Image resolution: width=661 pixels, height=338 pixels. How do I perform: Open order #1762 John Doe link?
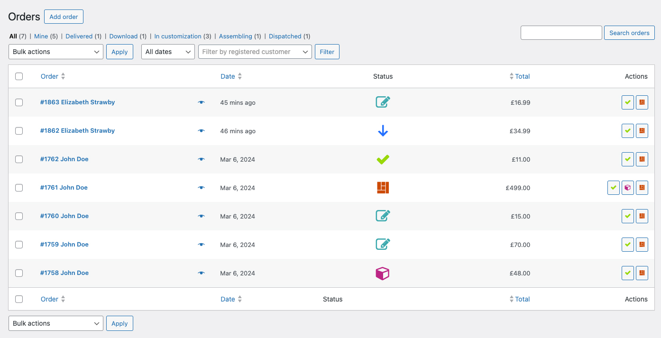point(64,159)
